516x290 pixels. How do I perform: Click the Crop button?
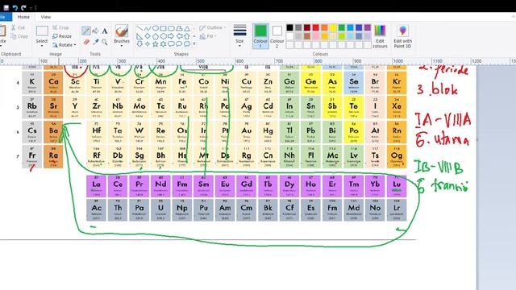(60, 27)
